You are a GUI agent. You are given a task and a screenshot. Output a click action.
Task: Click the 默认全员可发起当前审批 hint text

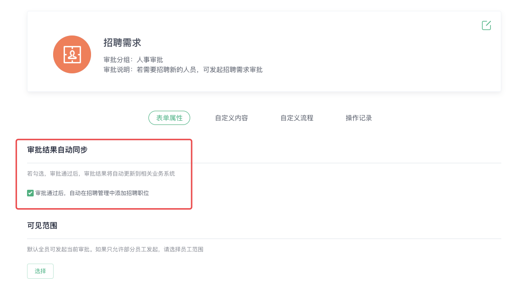[x=115, y=249]
